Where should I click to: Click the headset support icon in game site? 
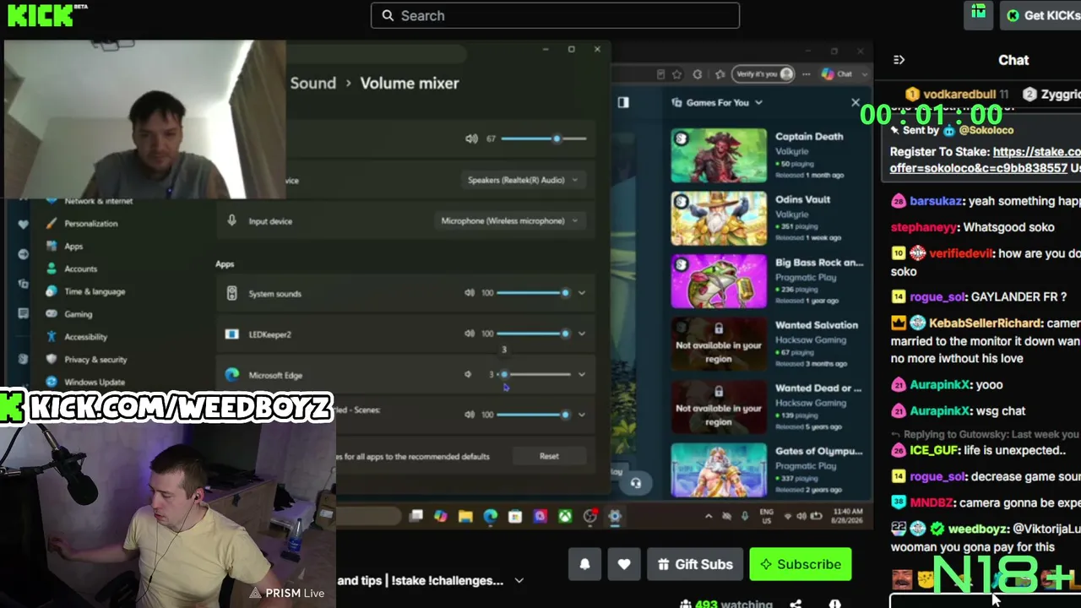tap(636, 483)
